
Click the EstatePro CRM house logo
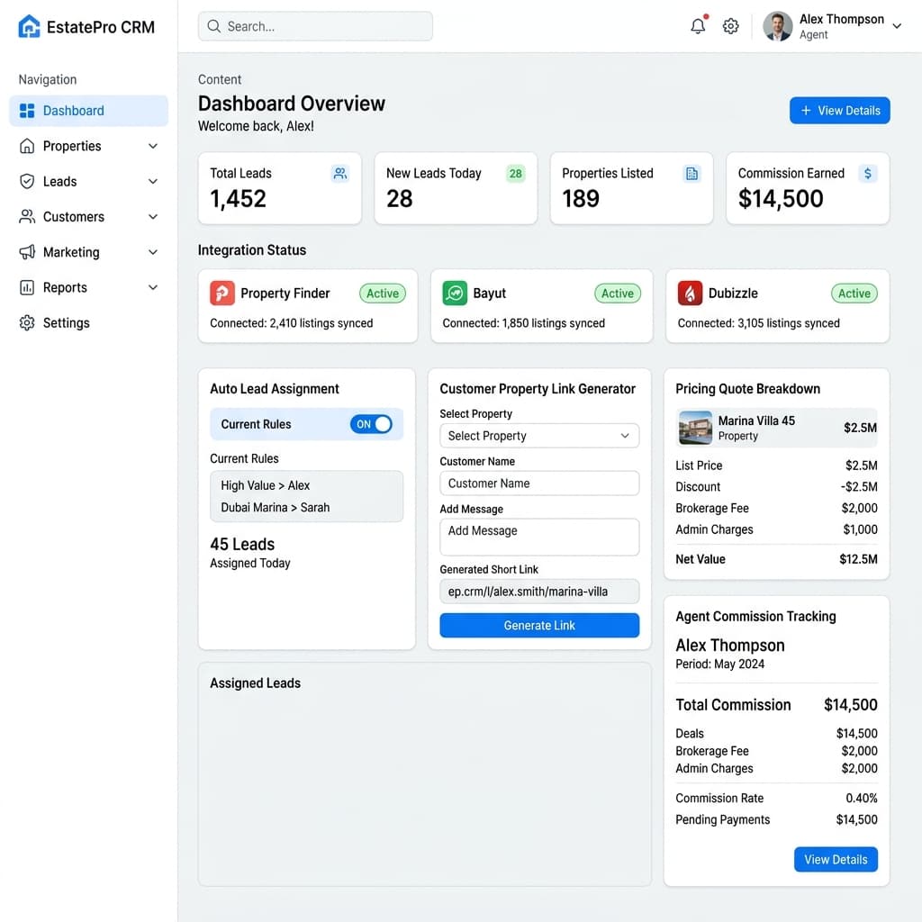[29, 26]
